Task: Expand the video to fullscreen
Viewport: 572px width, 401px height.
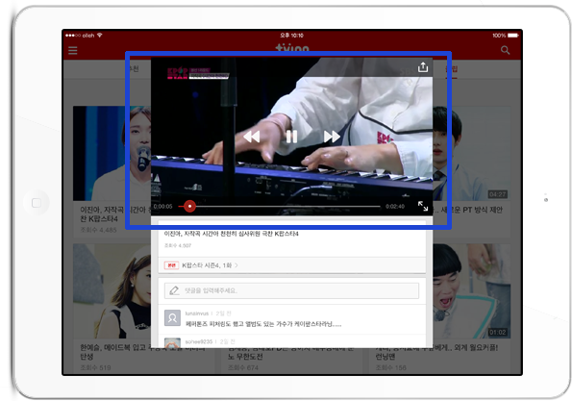Action: click(423, 206)
